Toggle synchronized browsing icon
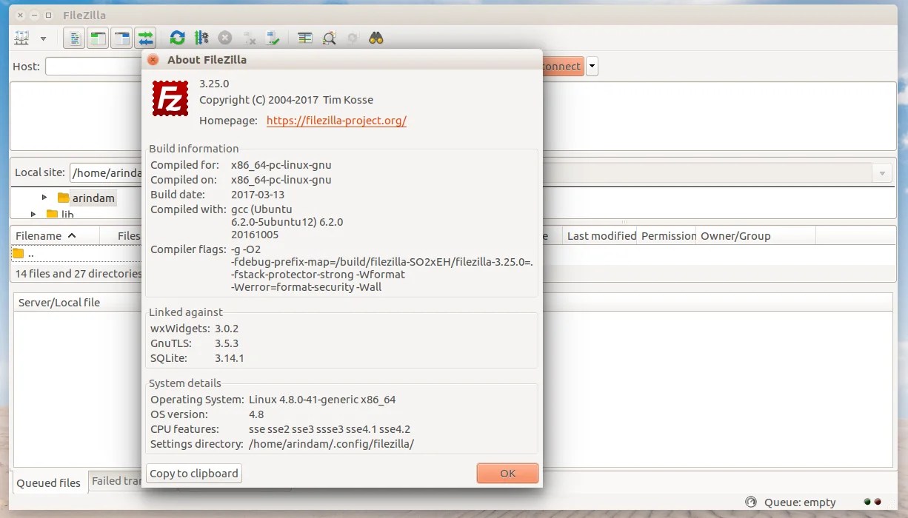Viewport: 908px width, 518px height. pyautogui.click(x=353, y=38)
